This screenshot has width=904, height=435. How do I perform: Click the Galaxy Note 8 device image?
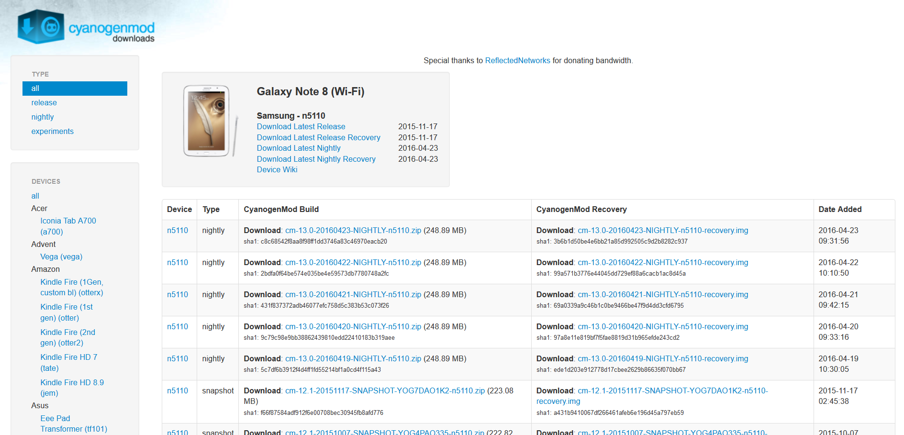(211, 121)
